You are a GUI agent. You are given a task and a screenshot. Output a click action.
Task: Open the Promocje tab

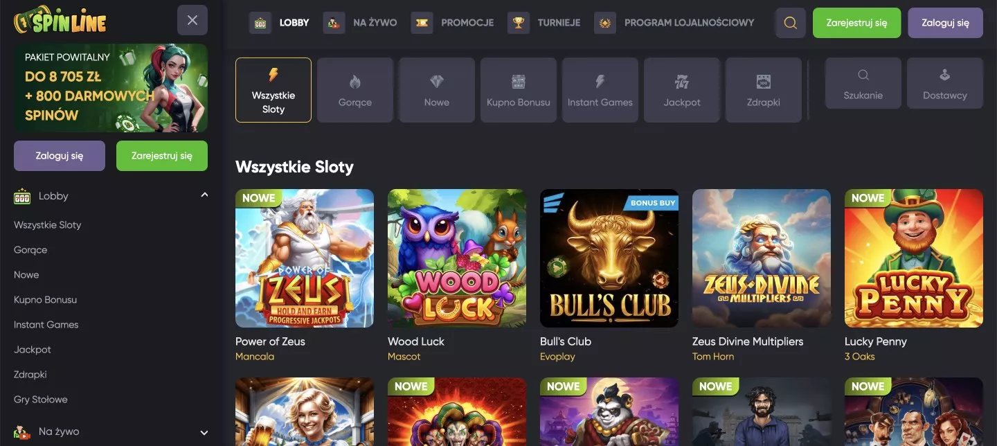452,22
